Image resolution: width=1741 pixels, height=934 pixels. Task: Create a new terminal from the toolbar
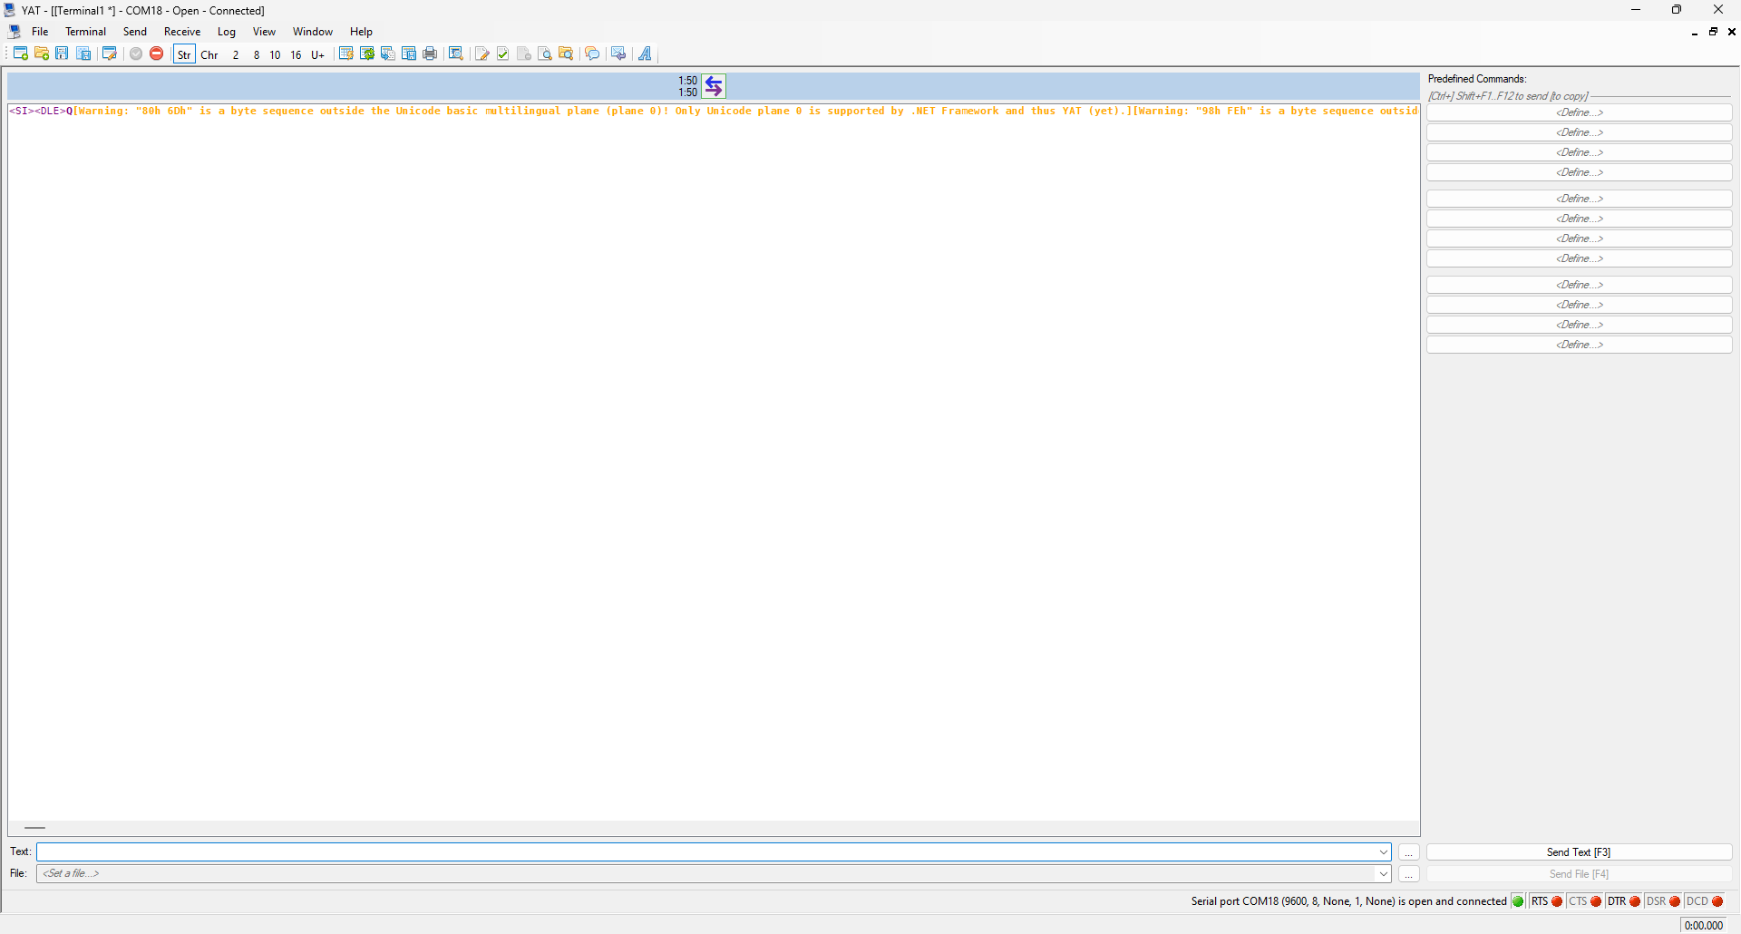click(x=20, y=54)
